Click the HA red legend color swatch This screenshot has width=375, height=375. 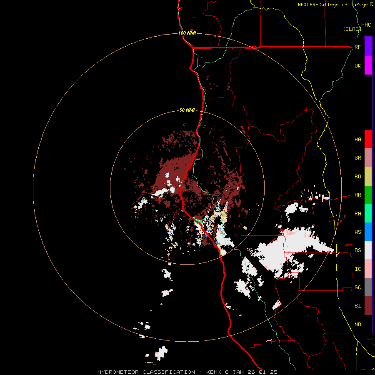point(368,139)
